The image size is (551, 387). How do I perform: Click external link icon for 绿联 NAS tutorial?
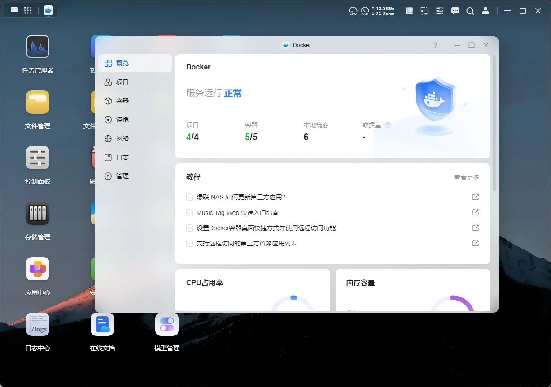click(x=476, y=197)
